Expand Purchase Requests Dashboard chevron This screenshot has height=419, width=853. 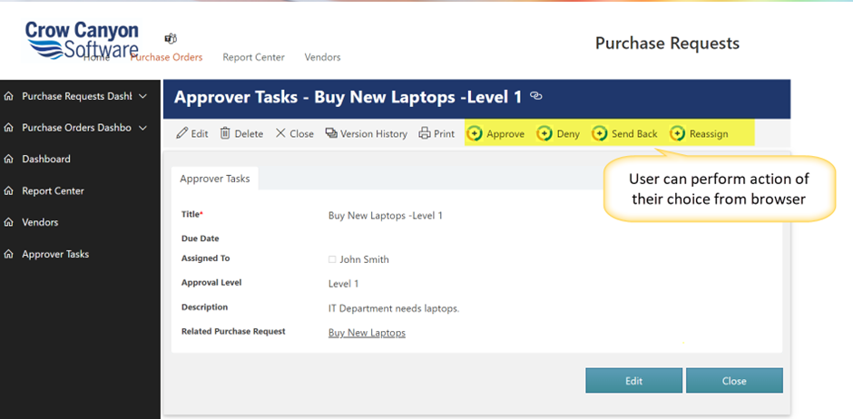(x=143, y=96)
